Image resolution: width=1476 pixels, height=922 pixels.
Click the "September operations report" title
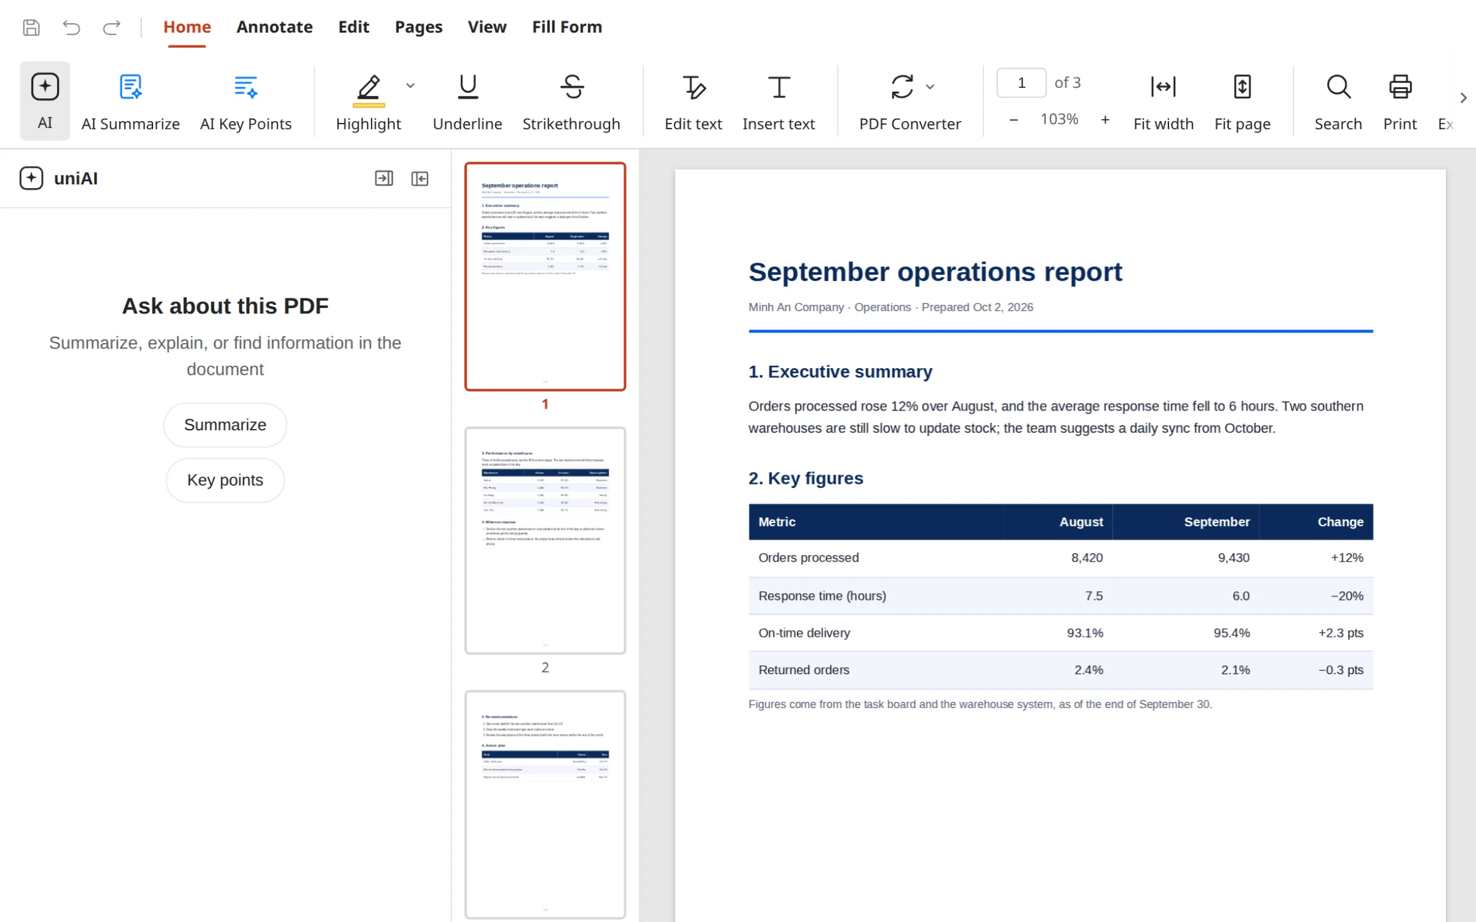(935, 272)
